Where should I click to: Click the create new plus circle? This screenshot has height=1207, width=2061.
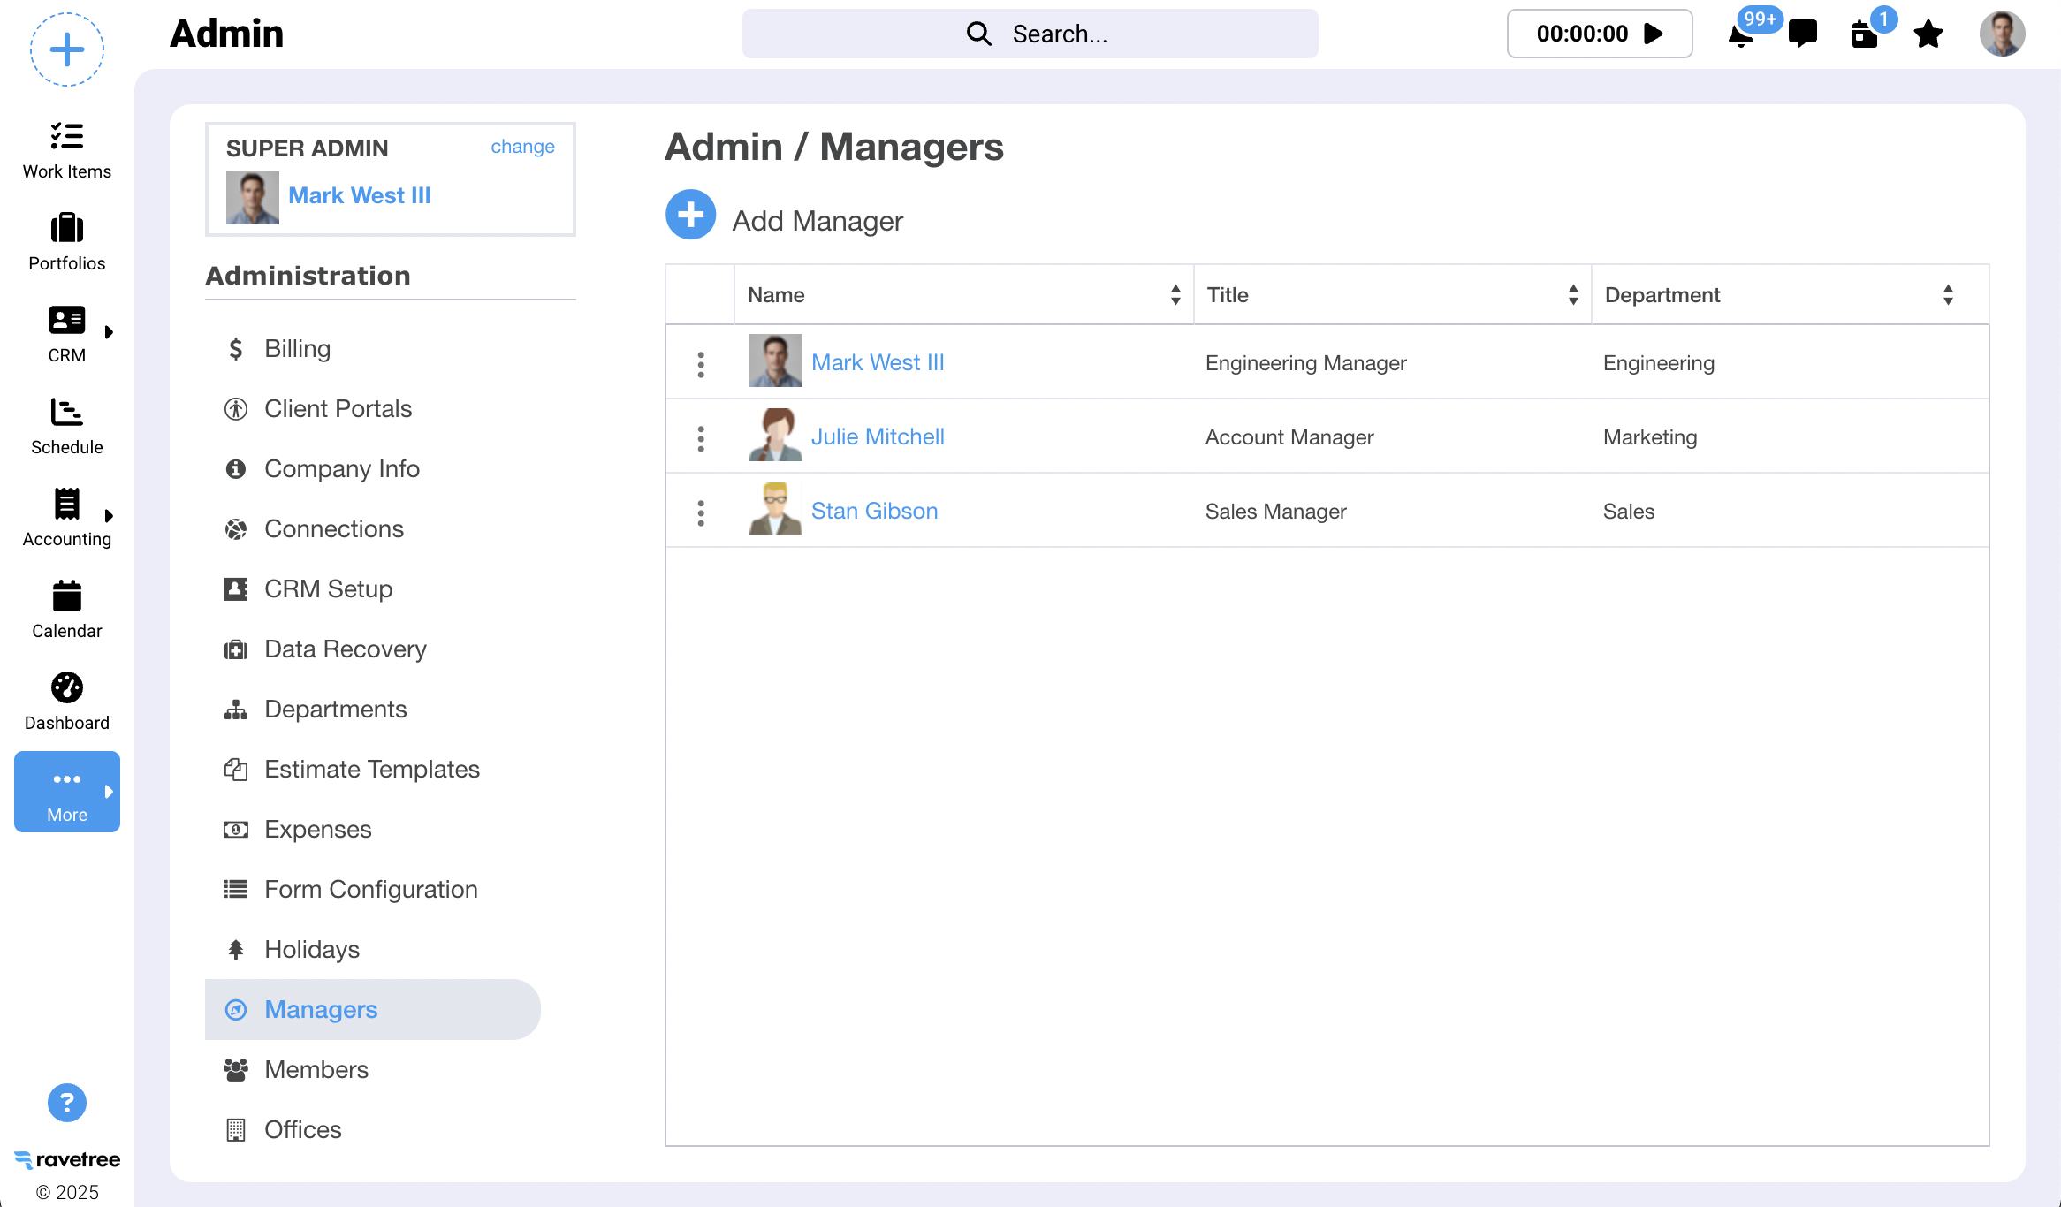66,49
